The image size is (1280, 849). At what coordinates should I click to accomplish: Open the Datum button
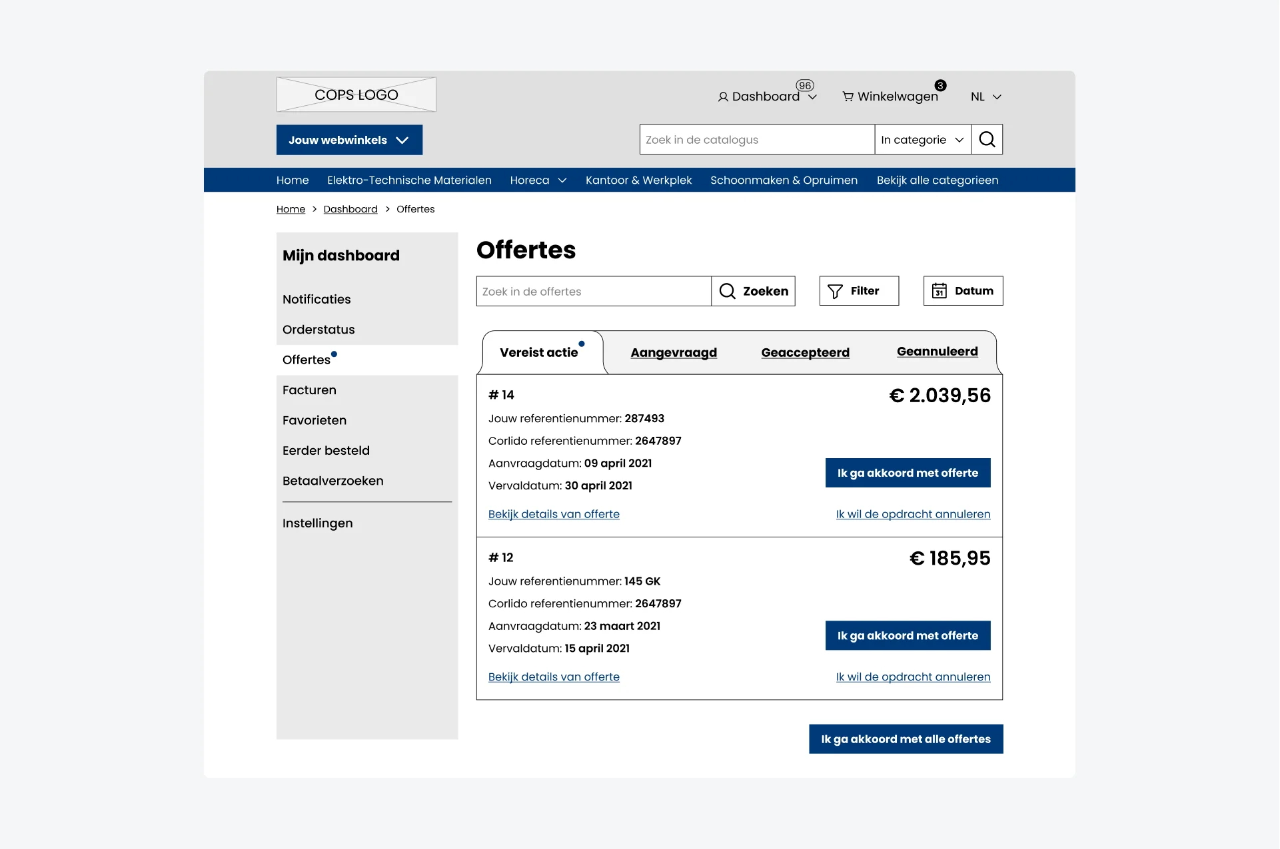(x=963, y=291)
